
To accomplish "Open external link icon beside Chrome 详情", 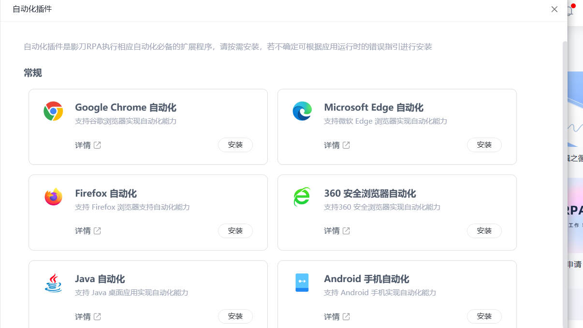I will point(97,145).
